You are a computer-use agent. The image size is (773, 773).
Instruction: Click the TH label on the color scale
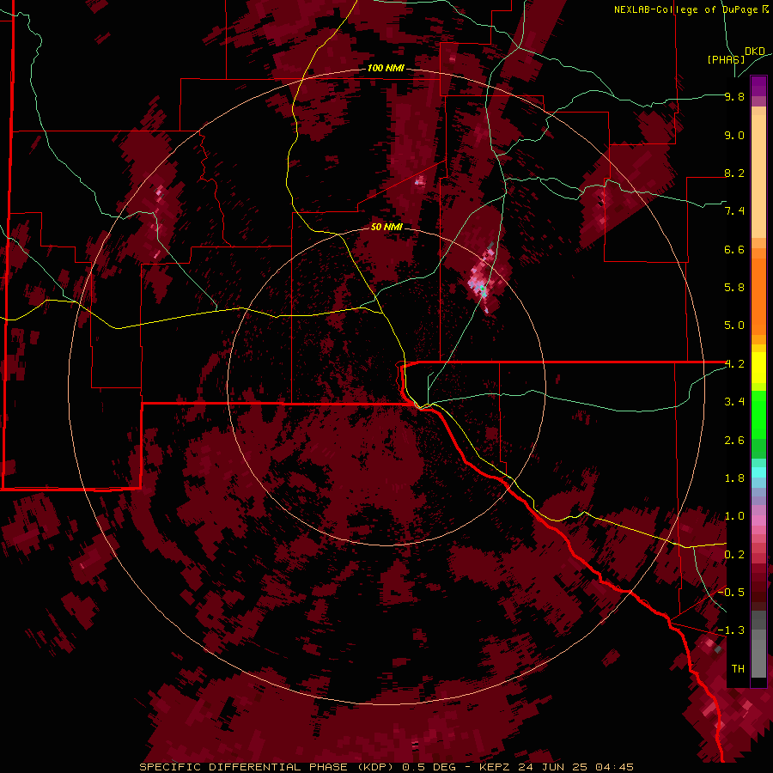[738, 669]
